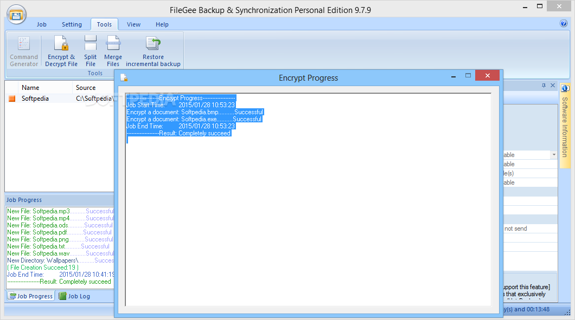Click the Encrypt Progress header log line
575x320 pixels.
click(x=181, y=98)
